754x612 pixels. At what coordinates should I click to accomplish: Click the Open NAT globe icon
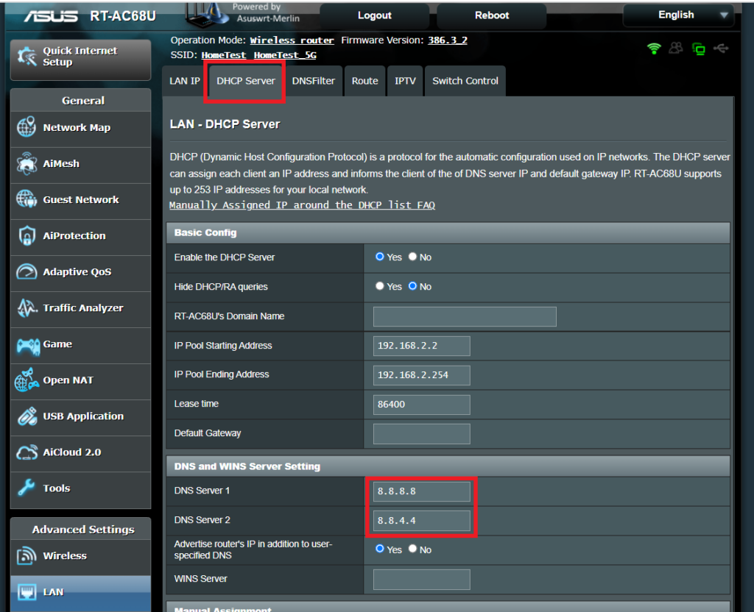pos(27,380)
